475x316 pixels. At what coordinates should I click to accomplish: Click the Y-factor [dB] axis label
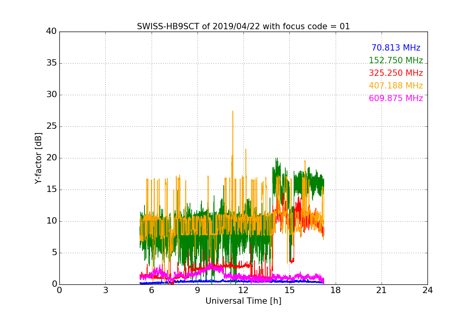[x=38, y=158]
